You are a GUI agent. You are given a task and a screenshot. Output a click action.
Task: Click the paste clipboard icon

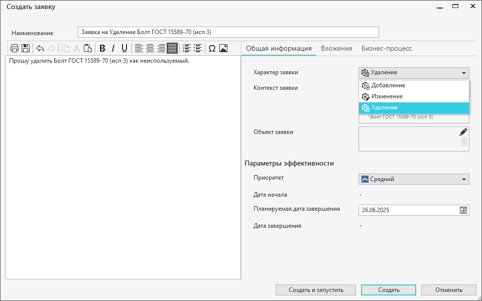point(88,49)
